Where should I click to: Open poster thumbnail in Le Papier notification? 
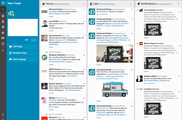tap(153, 109)
